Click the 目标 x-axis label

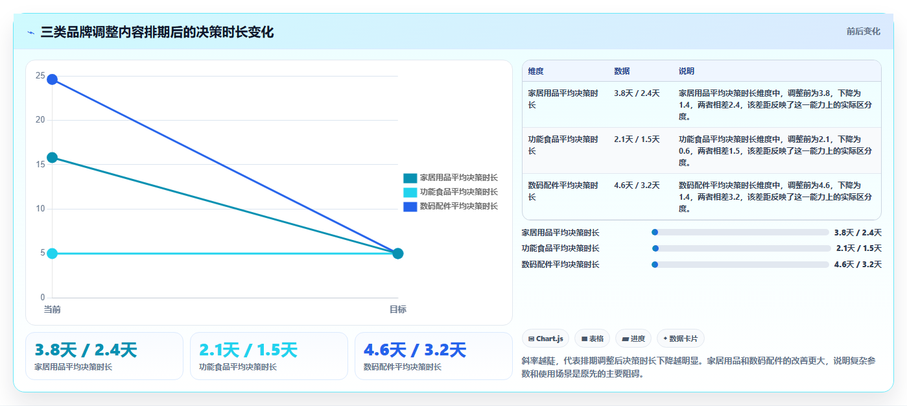[398, 310]
